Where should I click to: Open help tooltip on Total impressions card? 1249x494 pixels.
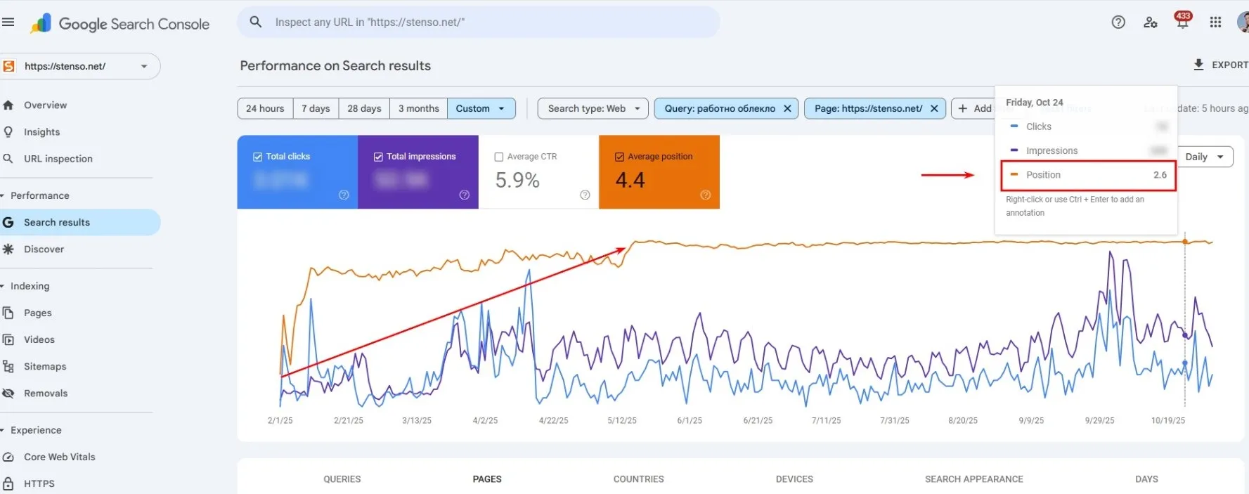[464, 195]
